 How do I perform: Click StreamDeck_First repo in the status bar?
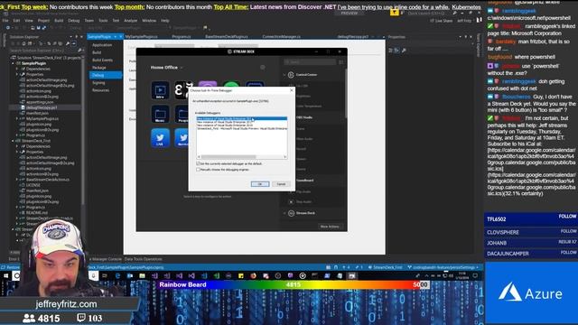click(x=386, y=267)
